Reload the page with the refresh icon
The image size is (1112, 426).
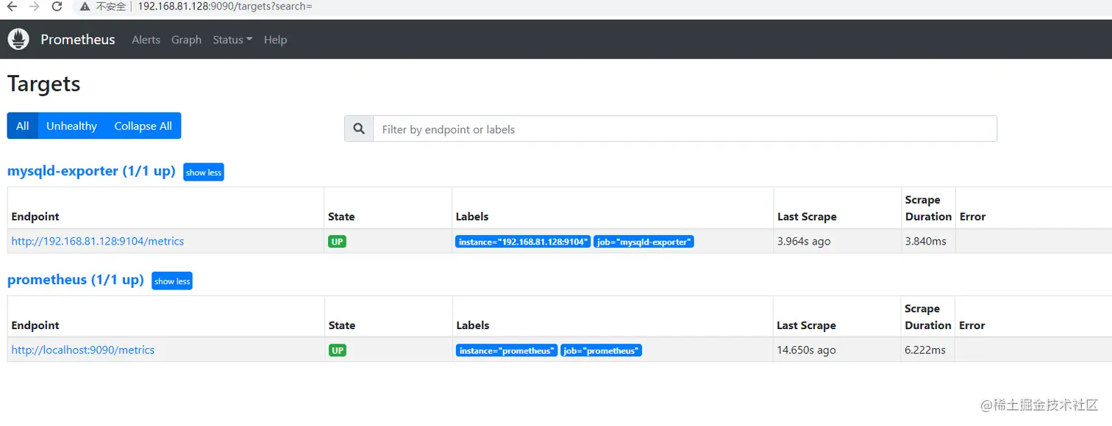[57, 7]
